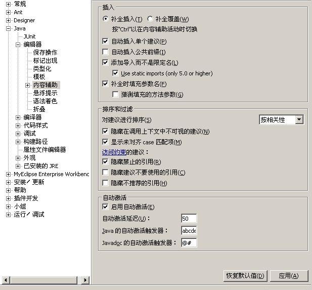Toggle 隐藏在调用上下文中不可视的建议 checkbox

pyautogui.click(x=105, y=131)
